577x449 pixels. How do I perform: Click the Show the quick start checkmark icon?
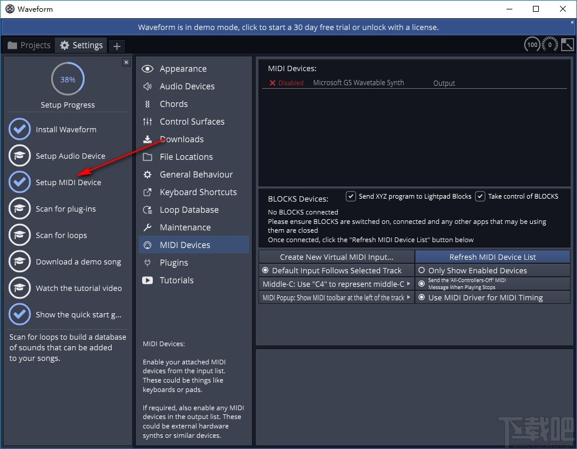(x=19, y=314)
